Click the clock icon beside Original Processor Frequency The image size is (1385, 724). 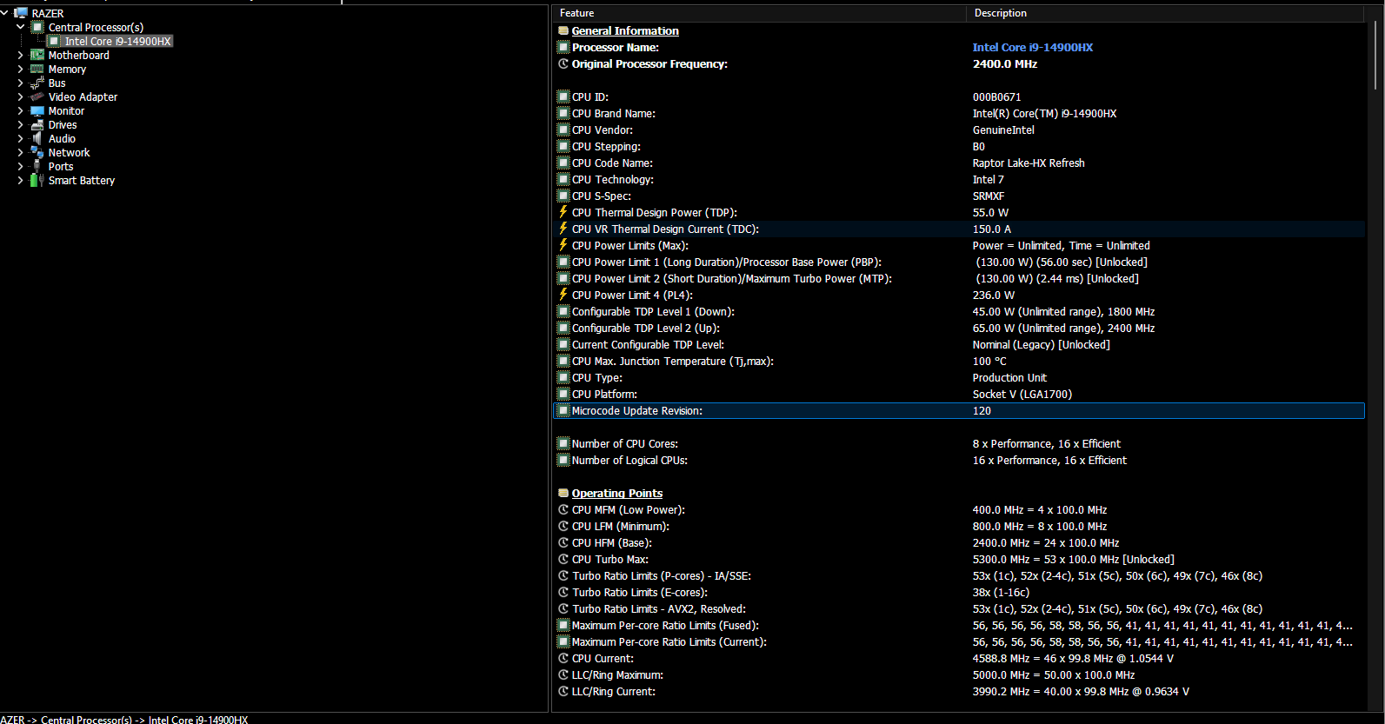pyautogui.click(x=563, y=63)
